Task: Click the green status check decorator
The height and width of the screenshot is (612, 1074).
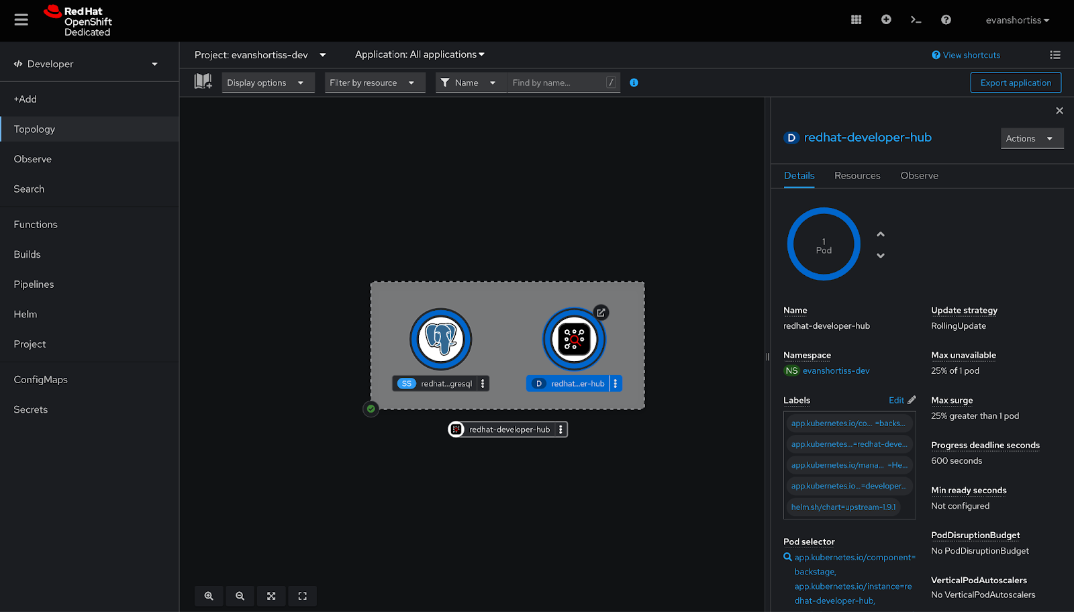Action: 371,409
